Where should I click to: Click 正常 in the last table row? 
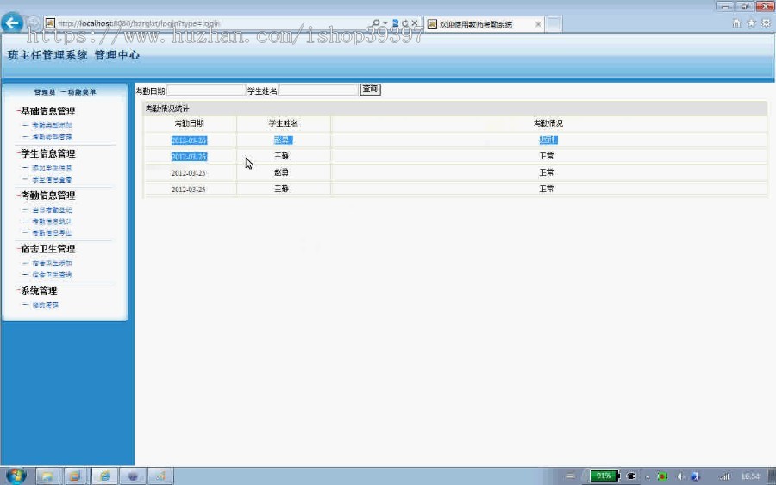coord(547,189)
